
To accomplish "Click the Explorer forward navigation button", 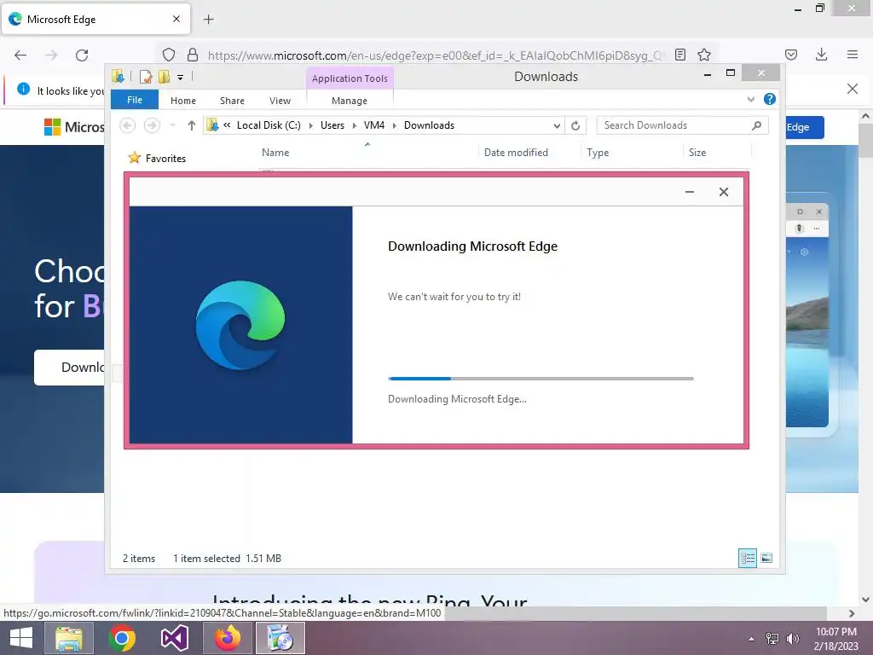I will 152,125.
